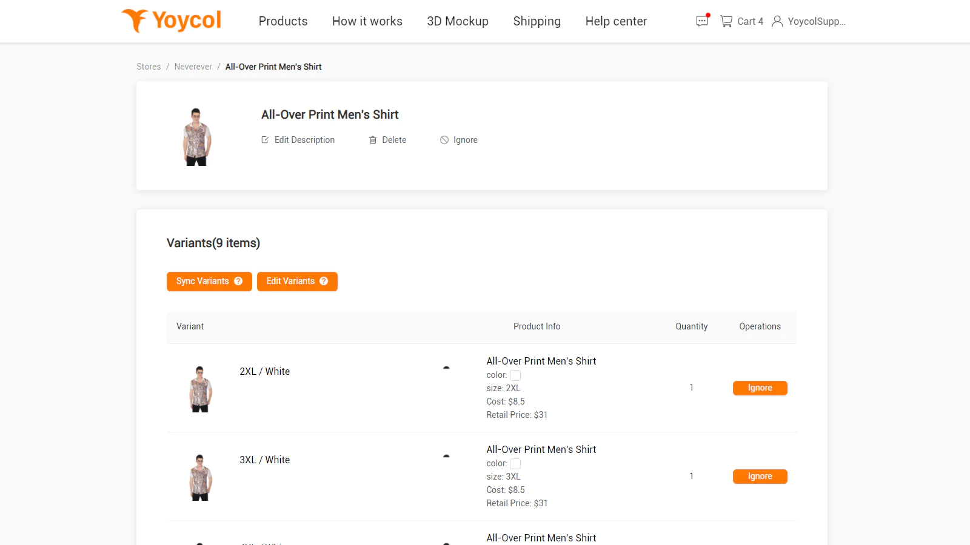This screenshot has height=545, width=970.
Task: Open the shopping cart icon
Action: 726,21
